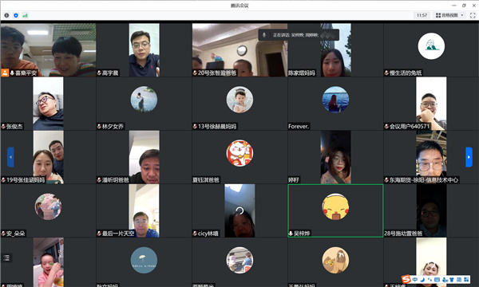Select 19号张佳涵妈妈 video tile

click(48, 157)
